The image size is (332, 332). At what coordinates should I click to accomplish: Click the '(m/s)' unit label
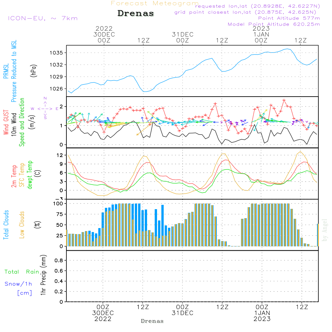(32, 122)
